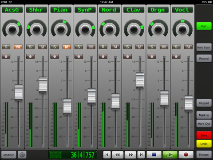Click the yellow Undo button
Viewport: 213px width, 160px height.
pos(204,144)
